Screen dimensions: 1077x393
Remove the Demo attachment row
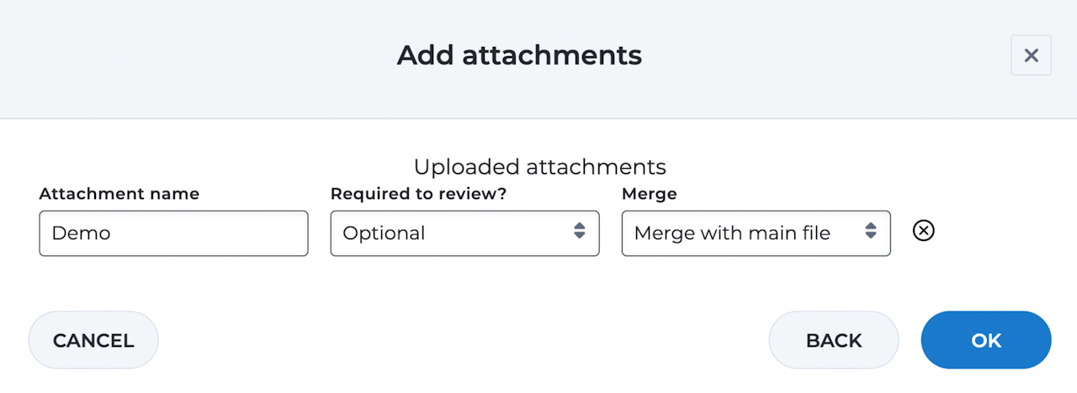[924, 230]
